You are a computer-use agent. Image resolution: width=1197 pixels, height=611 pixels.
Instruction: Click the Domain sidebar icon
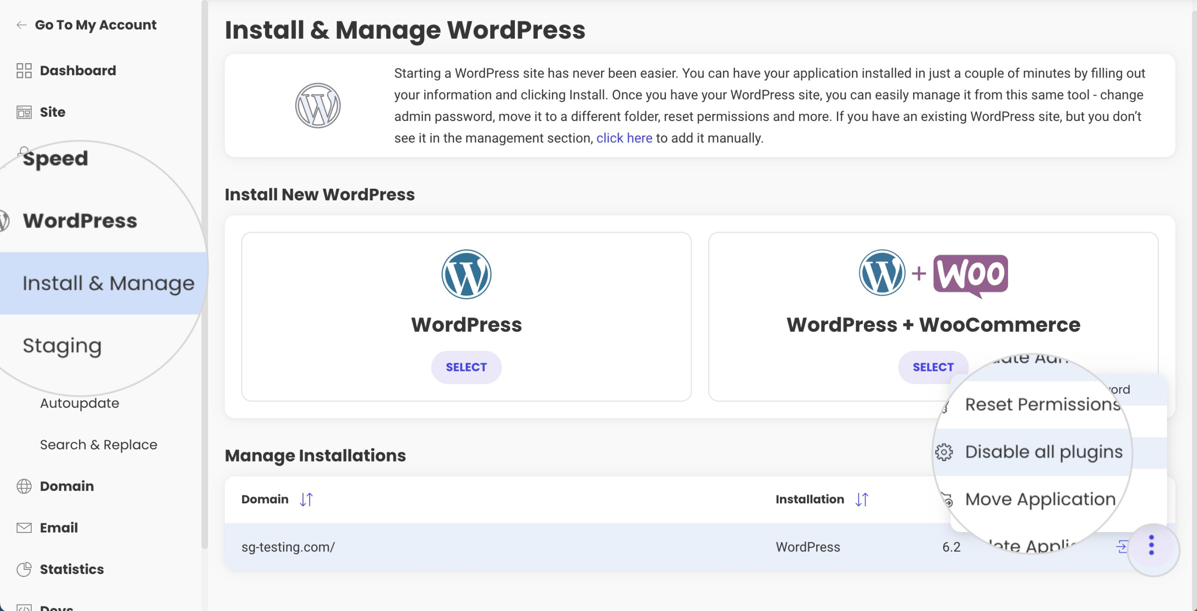coord(24,485)
